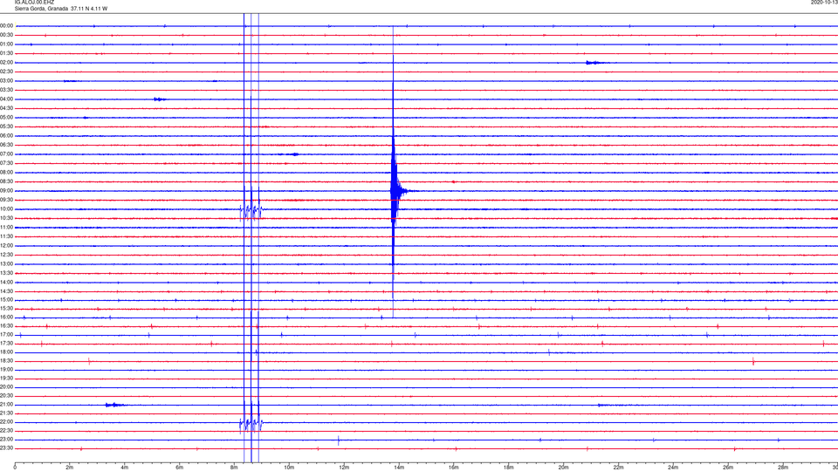Select the 04:30 trace time label
Image resolution: width=838 pixels, height=471 pixels.
7,108
